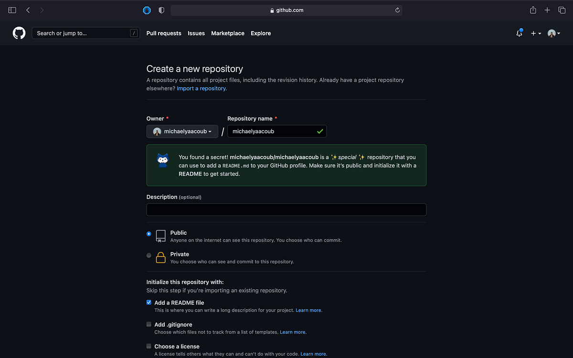Click the Octocat mascot in the secret banner
The width and height of the screenshot is (573, 358).
[x=163, y=160]
